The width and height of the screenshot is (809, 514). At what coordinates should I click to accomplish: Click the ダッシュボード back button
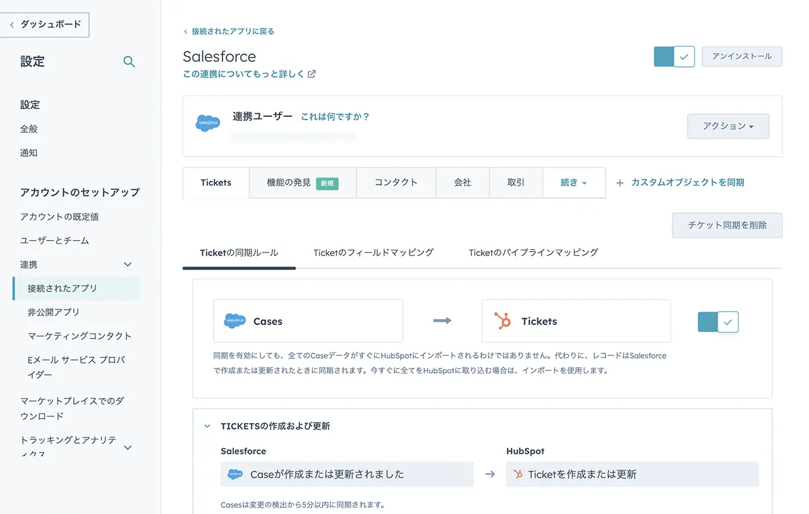[x=45, y=25]
